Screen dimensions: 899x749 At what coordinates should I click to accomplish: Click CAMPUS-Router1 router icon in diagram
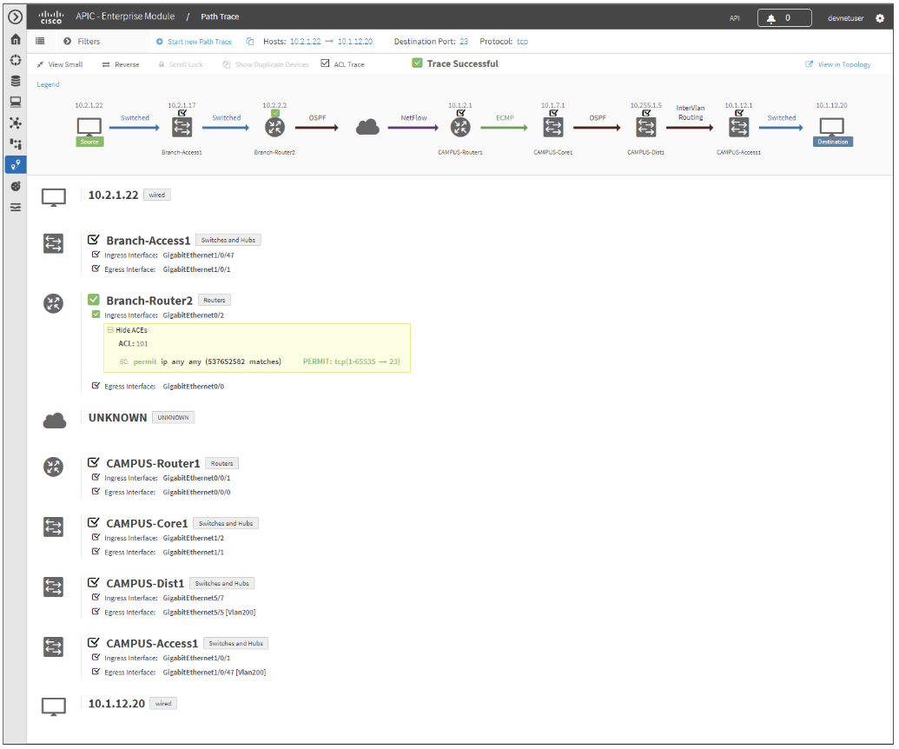460,127
